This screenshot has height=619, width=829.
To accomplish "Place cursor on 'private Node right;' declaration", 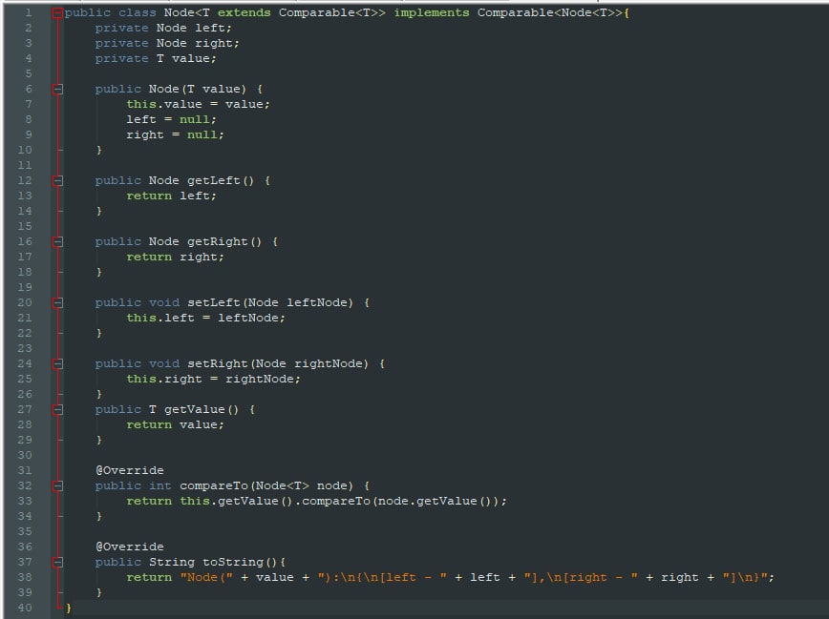I will pos(167,43).
